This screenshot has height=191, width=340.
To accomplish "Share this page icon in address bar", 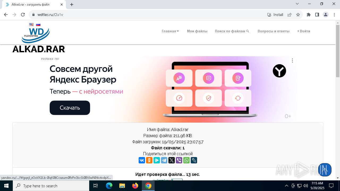I will point(290,15).
